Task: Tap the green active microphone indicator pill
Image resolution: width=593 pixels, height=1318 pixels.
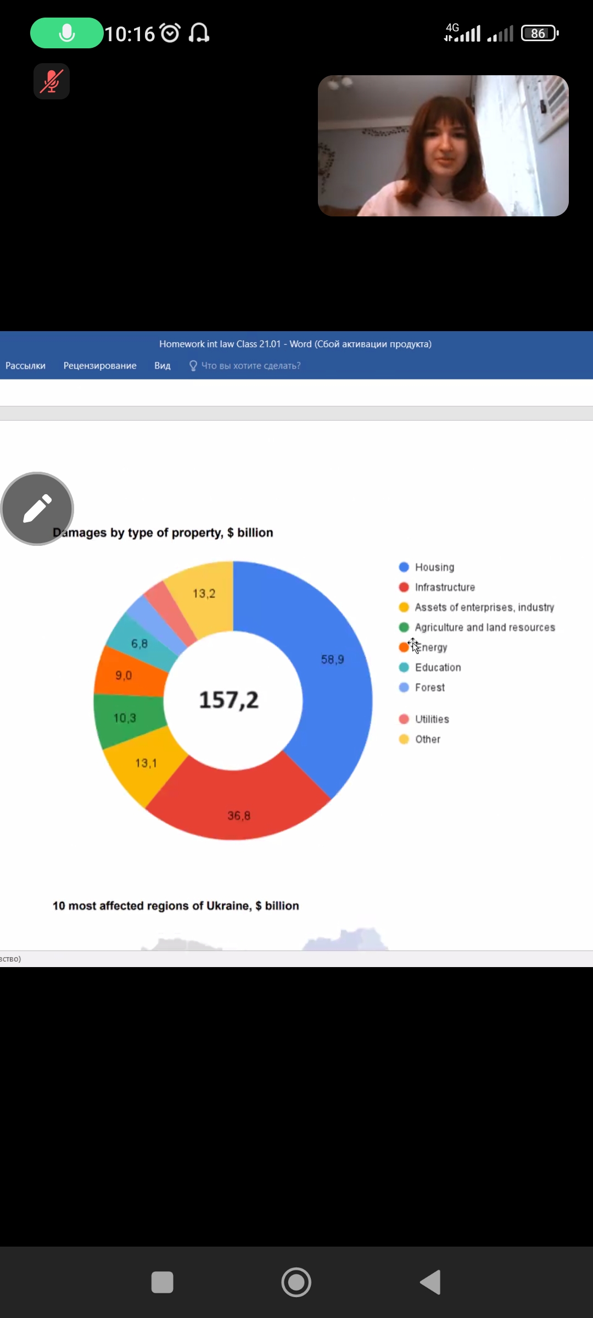Action: point(66,33)
